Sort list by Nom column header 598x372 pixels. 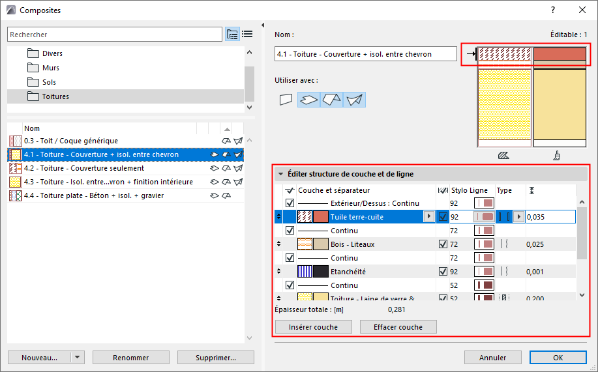point(110,128)
